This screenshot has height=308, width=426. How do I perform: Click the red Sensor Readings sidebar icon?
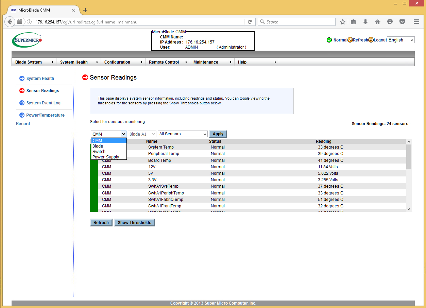[22, 91]
